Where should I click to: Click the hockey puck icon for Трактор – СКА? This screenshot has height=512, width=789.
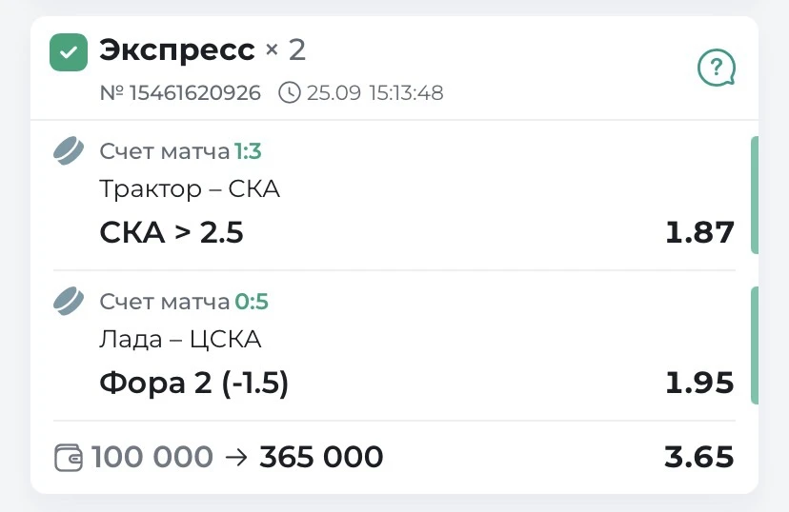click(x=69, y=150)
